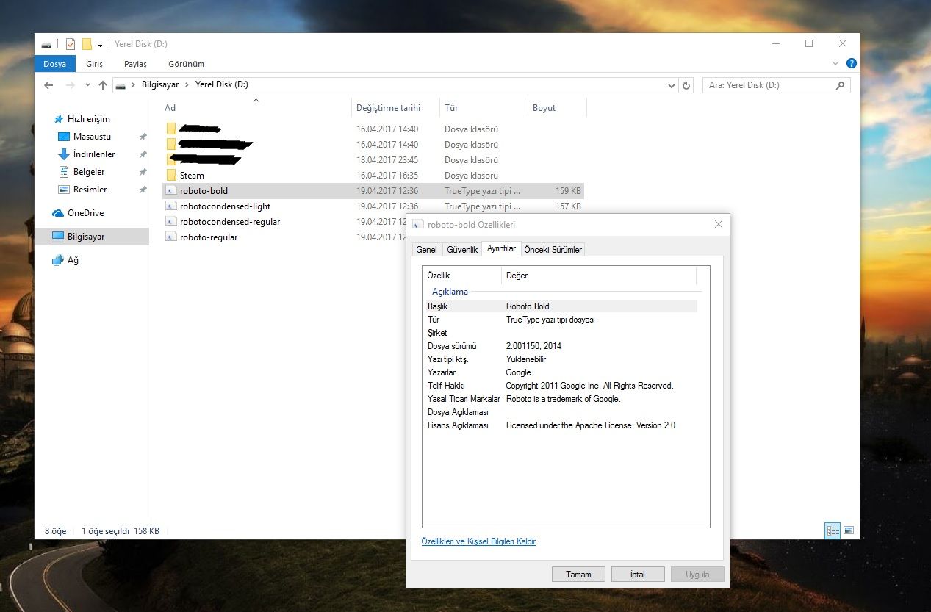Screen dimensions: 931x612
Task: Open the Dosya menu
Action: pyautogui.click(x=54, y=64)
